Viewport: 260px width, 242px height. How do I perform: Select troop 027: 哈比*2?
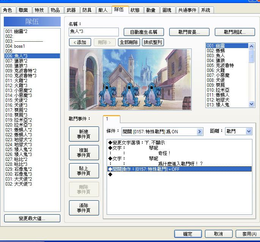32,159
